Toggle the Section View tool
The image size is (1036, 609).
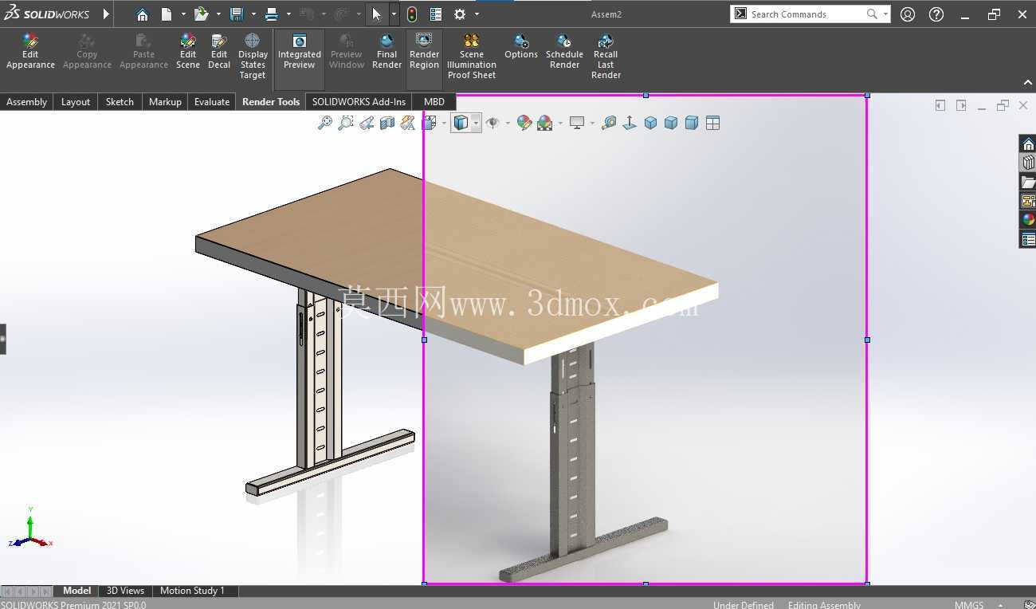coord(387,123)
